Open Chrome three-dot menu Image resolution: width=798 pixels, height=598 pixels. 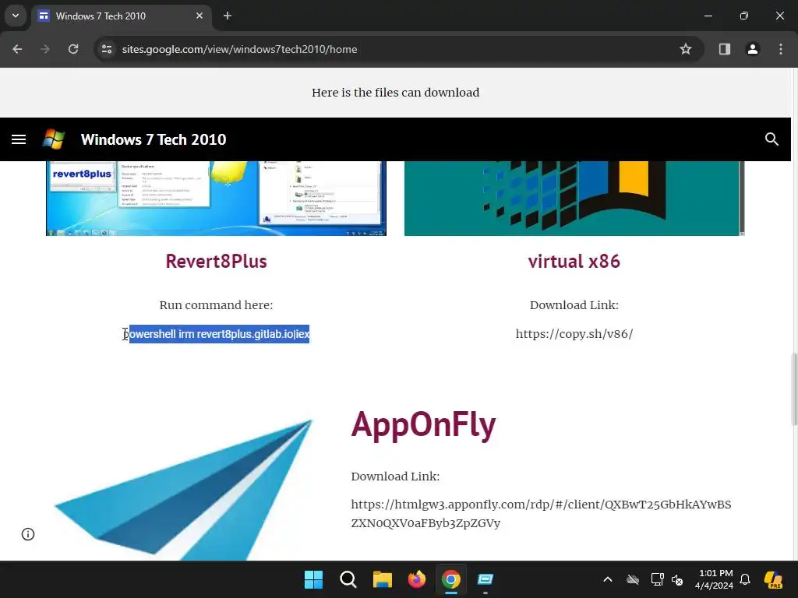(781, 49)
